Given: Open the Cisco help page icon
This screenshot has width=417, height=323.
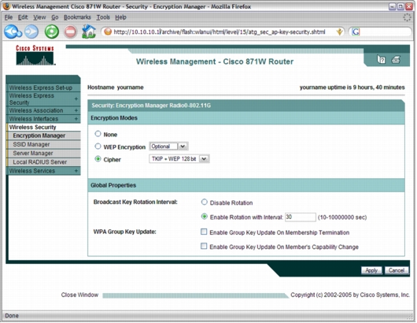Looking at the screenshot, I should click(381, 59).
